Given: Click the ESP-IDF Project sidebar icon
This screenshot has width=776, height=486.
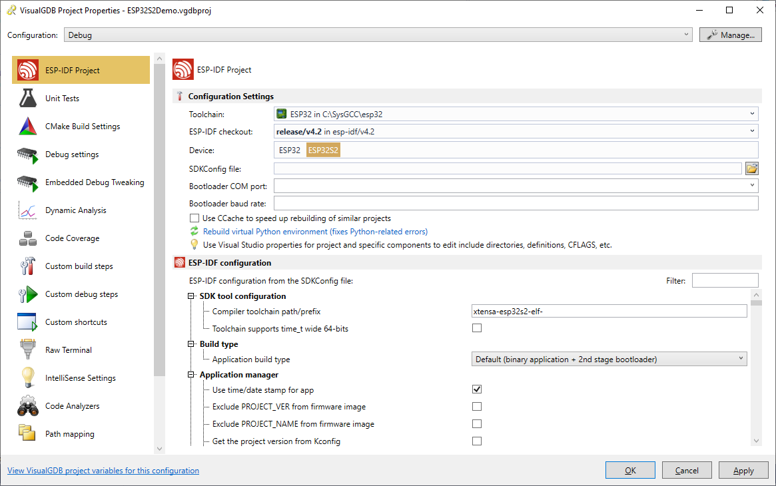Looking at the screenshot, I should click(x=28, y=70).
